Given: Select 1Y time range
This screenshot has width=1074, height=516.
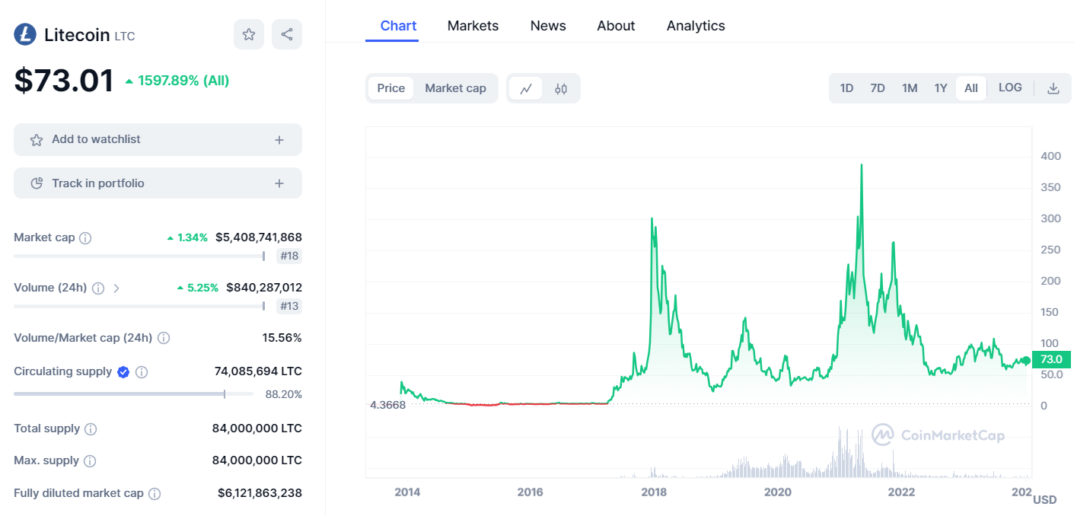Looking at the screenshot, I should (x=941, y=88).
